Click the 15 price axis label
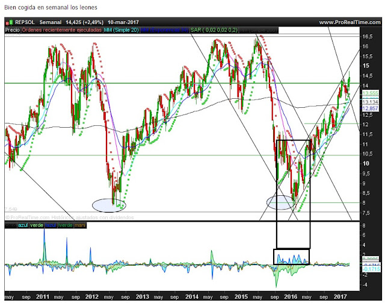 click(x=366, y=66)
